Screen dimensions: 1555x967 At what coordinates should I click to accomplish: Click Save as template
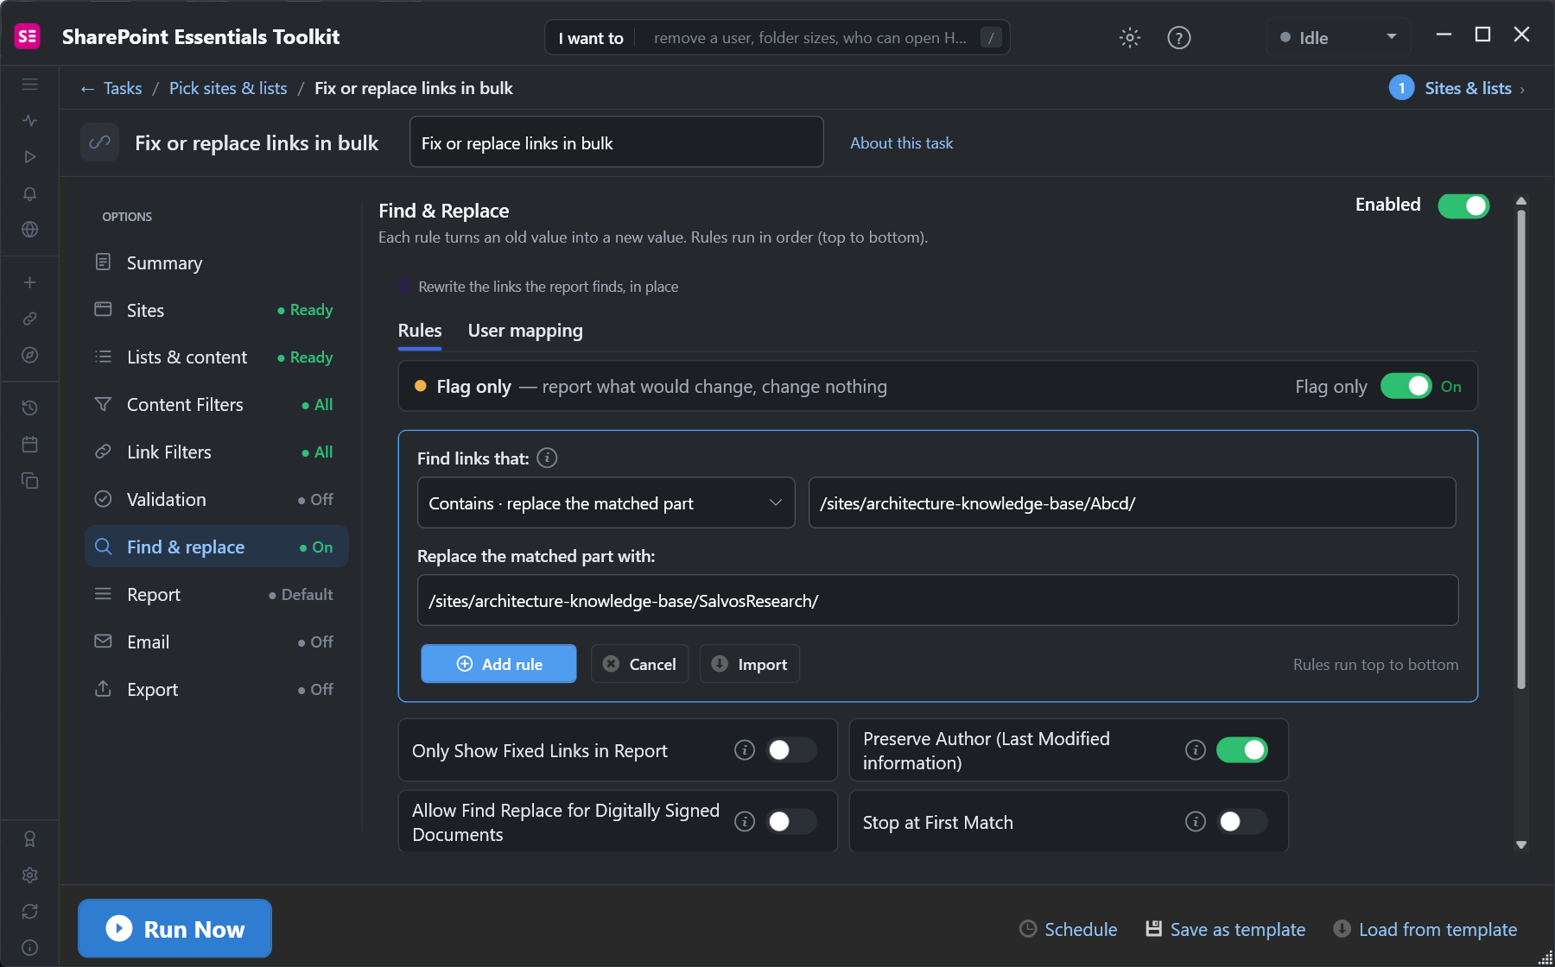1225,929
